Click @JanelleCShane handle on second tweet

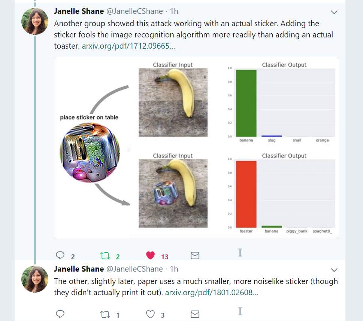click(x=134, y=269)
